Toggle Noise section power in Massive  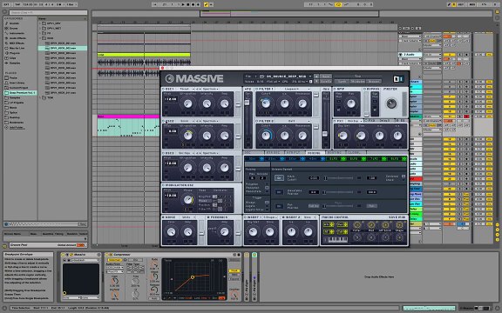pos(164,217)
